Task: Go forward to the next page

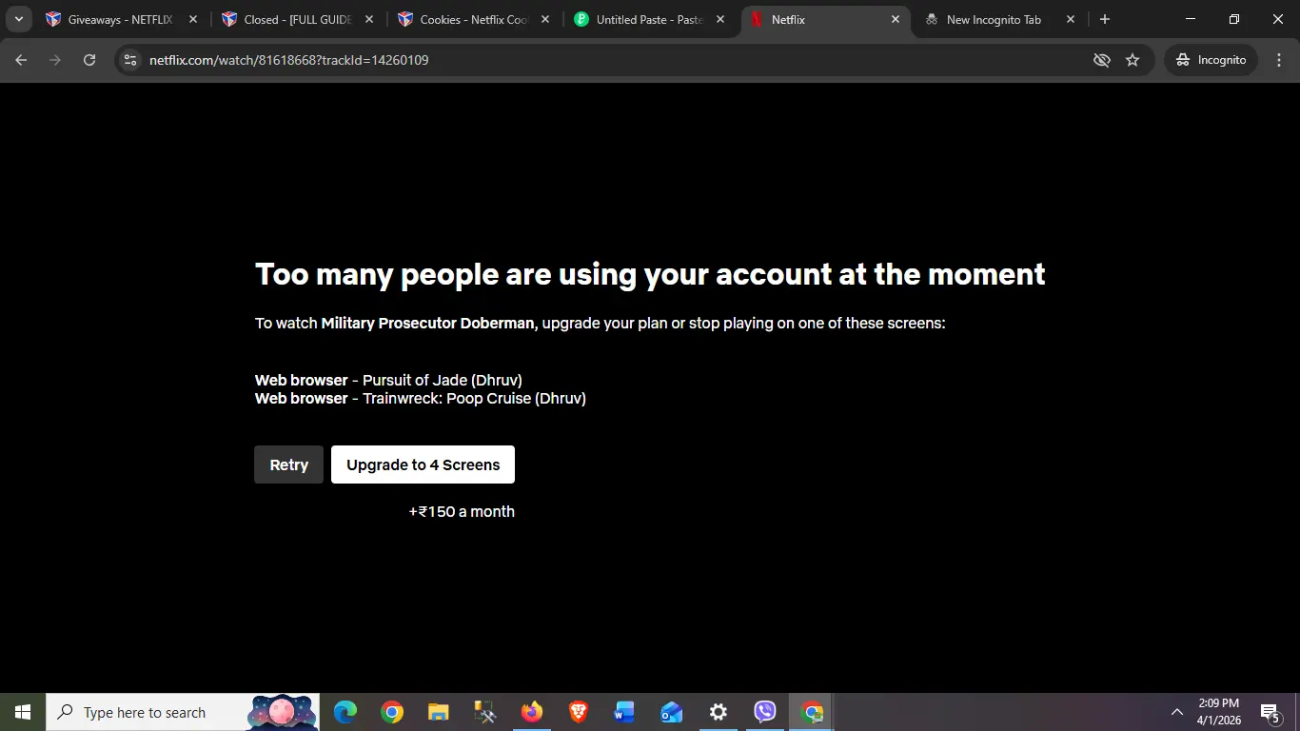Action: coord(55,60)
